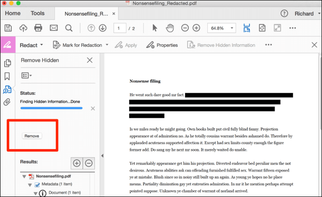Screen dimensions: 322x197
Task: Open Mark for Redaction dropdown arrow
Action: [x=107, y=44]
